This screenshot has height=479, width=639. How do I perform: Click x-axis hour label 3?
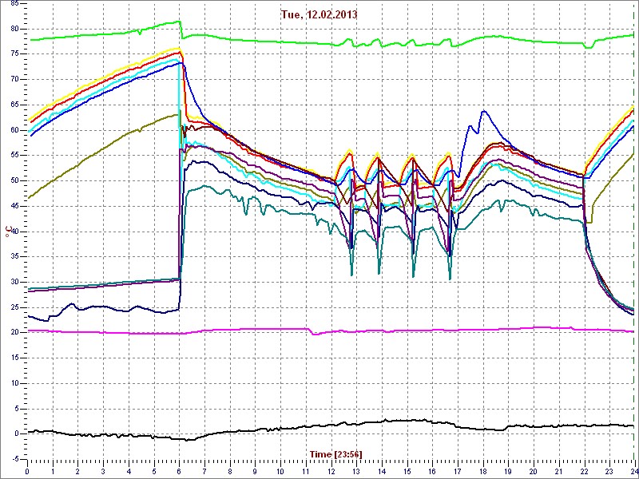tap(103, 472)
